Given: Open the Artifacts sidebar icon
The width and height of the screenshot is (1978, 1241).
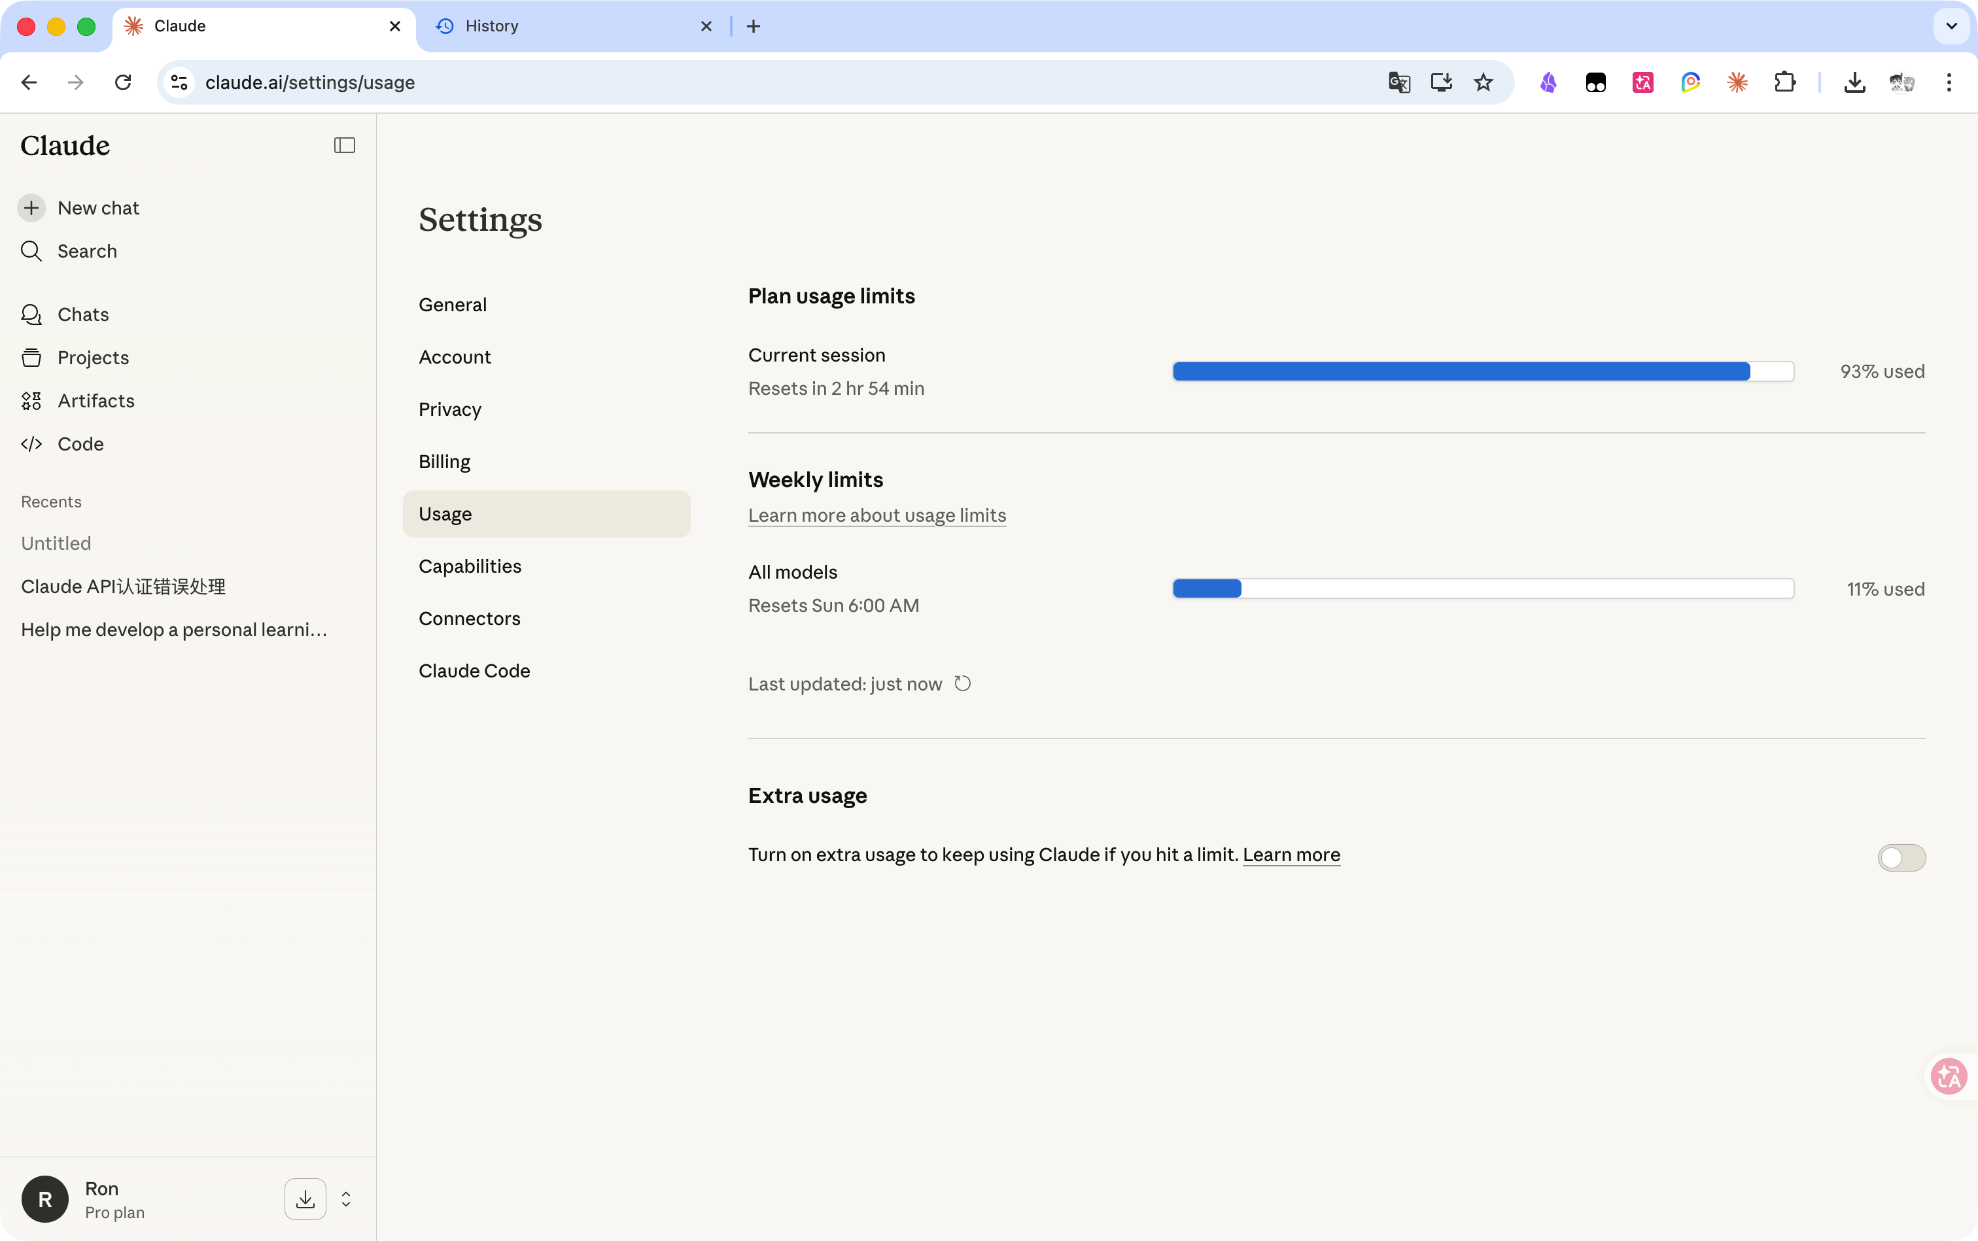Looking at the screenshot, I should tap(31, 401).
